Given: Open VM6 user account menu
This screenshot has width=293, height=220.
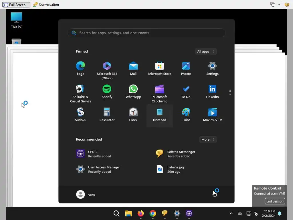Looking at the screenshot, I should pyautogui.click(x=86, y=195).
